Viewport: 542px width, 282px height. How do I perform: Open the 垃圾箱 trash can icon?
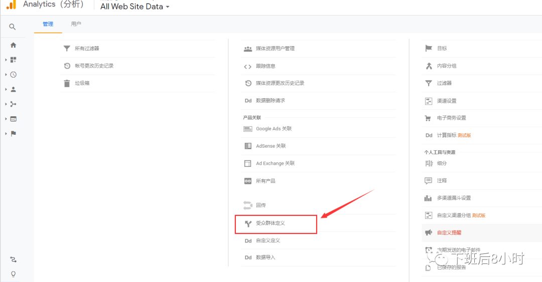pyautogui.click(x=67, y=83)
